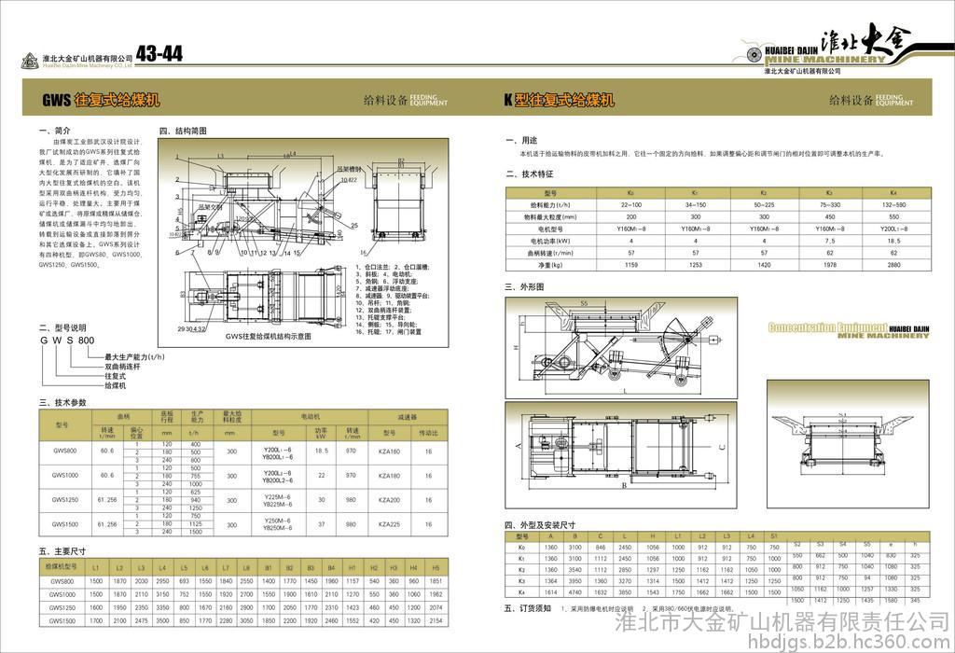
Task: Click the round gear emblem in the HUAIBEI DAJIN logo
Action: pyautogui.click(x=754, y=55)
